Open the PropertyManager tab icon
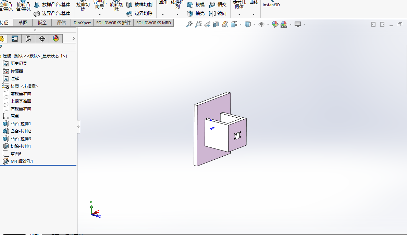 pyautogui.click(x=14, y=39)
